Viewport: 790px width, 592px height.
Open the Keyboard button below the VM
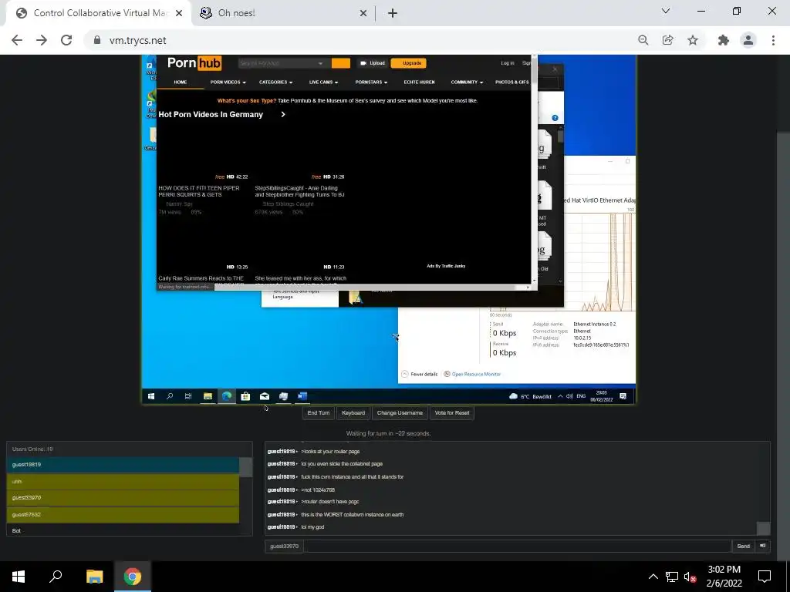(x=353, y=413)
